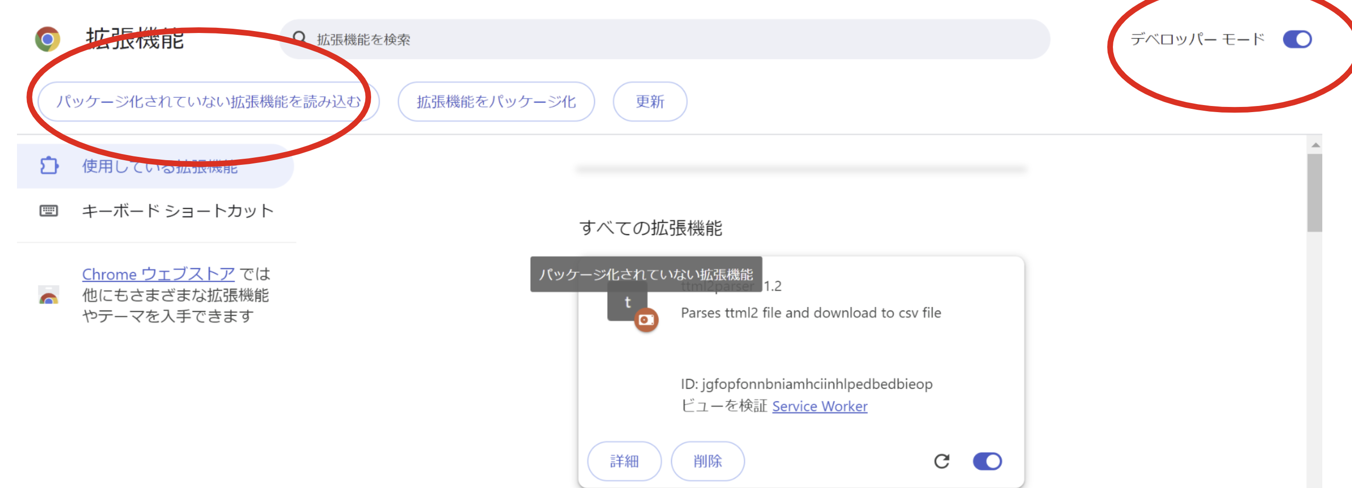The image size is (1352, 488).
Task: Click the puzzle-piece extensions icon
Action: click(x=49, y=166)
